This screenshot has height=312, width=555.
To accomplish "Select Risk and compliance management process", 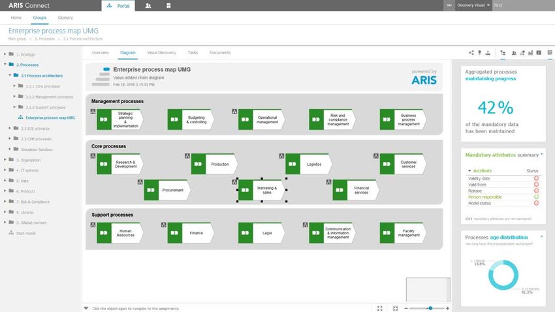I will click(x=332, y=119).
